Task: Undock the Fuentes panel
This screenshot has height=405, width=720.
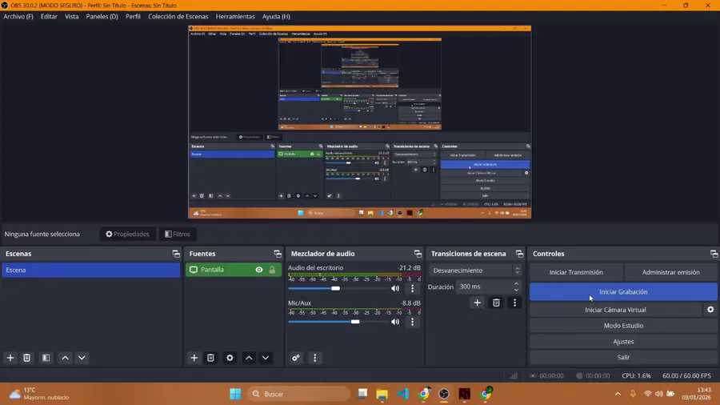Action: point(278,254)
